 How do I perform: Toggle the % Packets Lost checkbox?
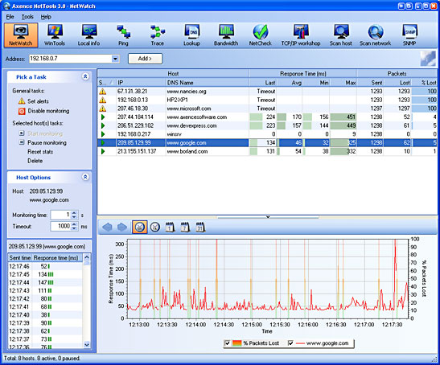point(228,343)
